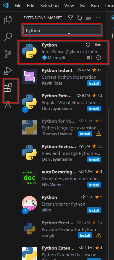
Task: Install the Python Indent extension
Action: 94,83
